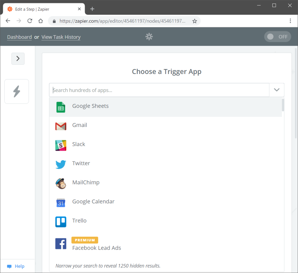Image resolution: width=298 pixels, height=273 pixels.
Task: Click the Search hundreds of apps field
Action: 159,90
